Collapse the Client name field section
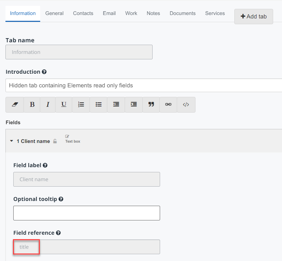282x261 pixels. point(12,141)
